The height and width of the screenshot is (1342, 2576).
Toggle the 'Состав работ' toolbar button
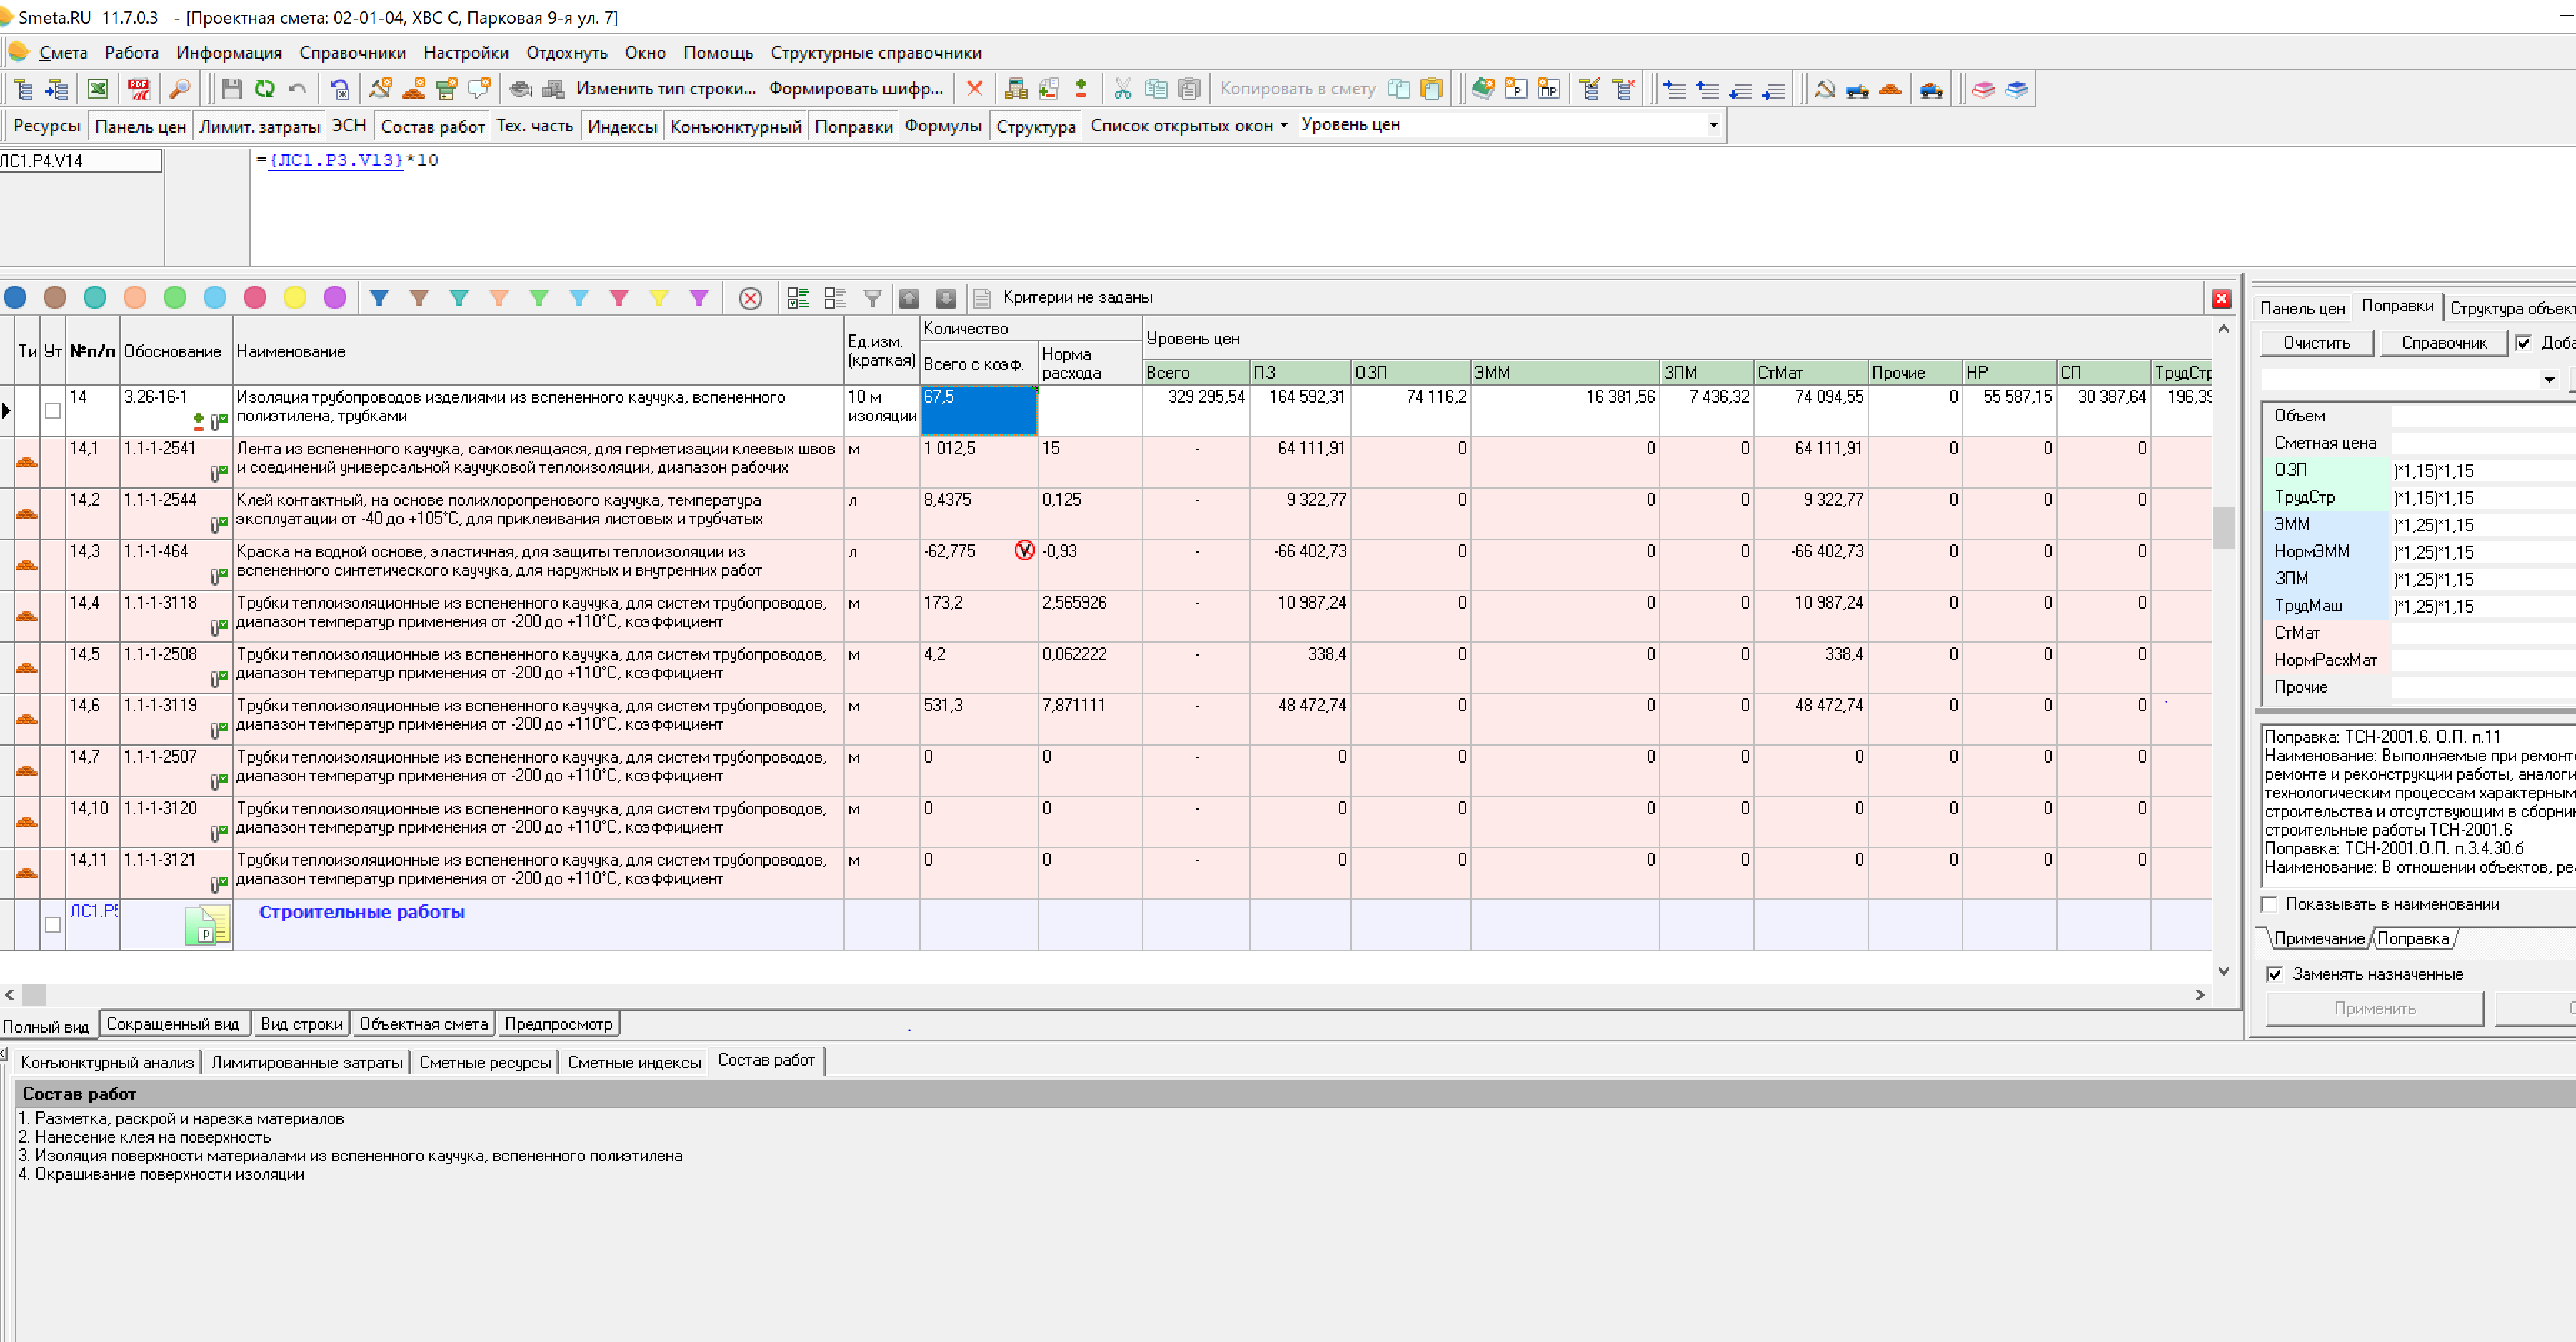[x=432, y=126]
